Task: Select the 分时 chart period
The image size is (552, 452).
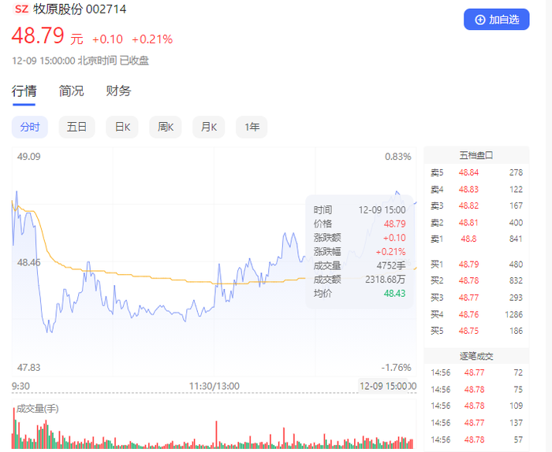Action: (30, 127)
